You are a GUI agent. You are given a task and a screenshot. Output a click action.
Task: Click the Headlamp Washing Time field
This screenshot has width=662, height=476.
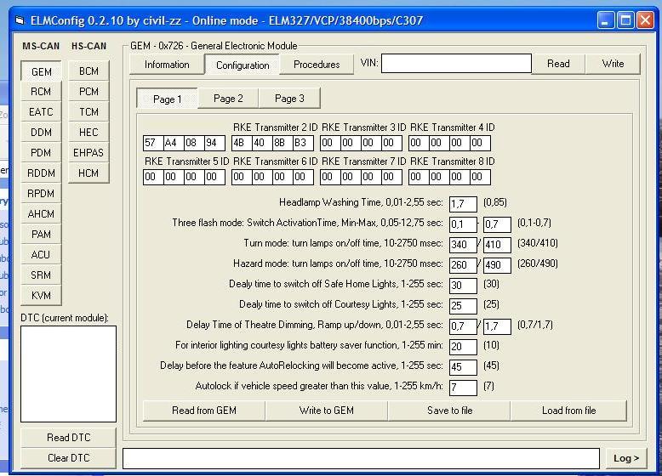tap(463, 204)
